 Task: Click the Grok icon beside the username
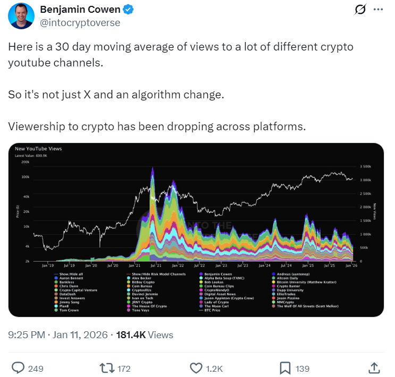(360, 10)
